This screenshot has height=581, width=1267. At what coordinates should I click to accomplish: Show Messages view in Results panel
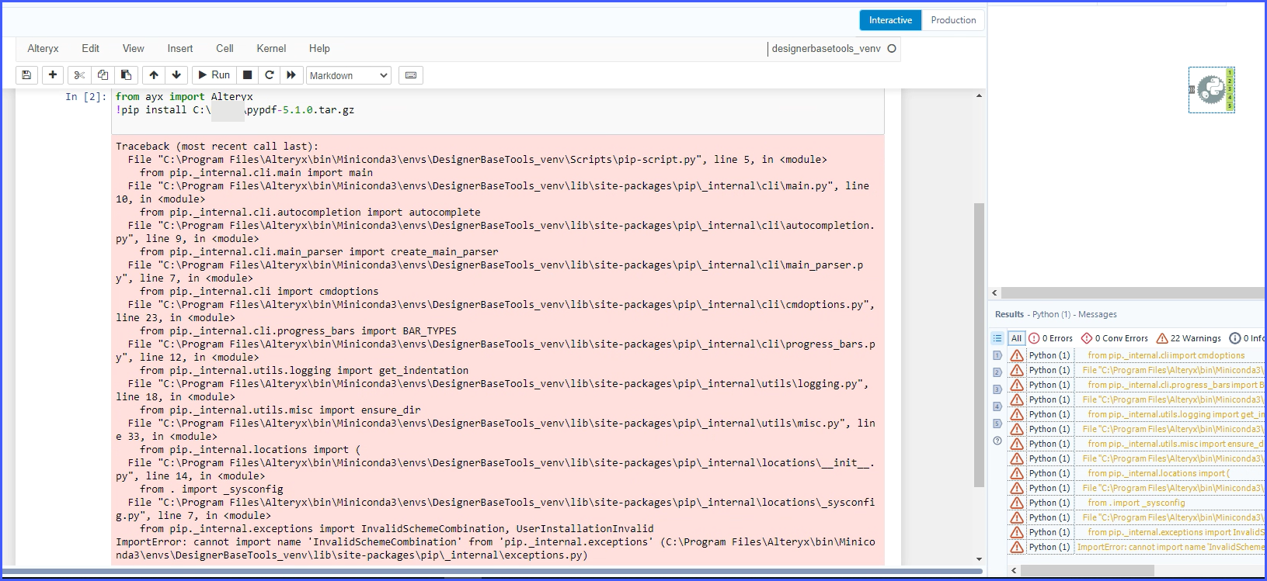[997, 338]
